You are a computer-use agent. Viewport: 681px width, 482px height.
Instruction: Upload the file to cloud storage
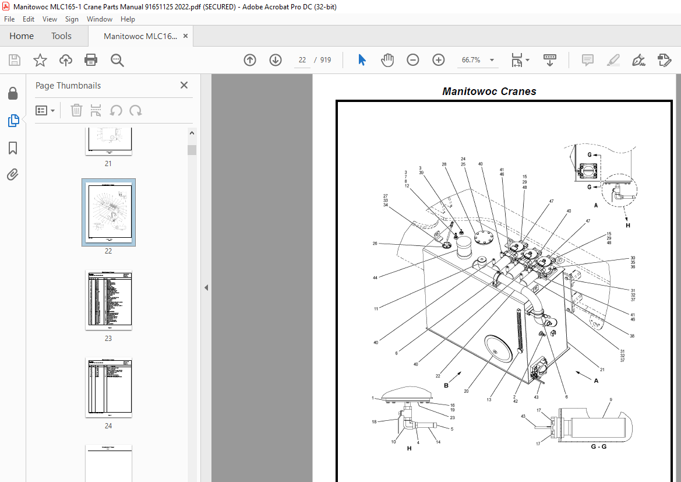click(x=66, y=60)
